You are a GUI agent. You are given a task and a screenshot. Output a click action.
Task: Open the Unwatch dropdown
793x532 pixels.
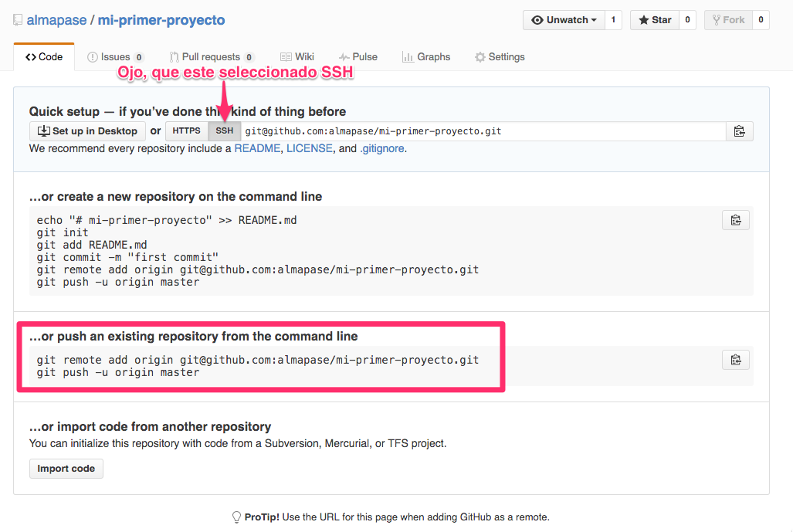(x=564, y=20)
